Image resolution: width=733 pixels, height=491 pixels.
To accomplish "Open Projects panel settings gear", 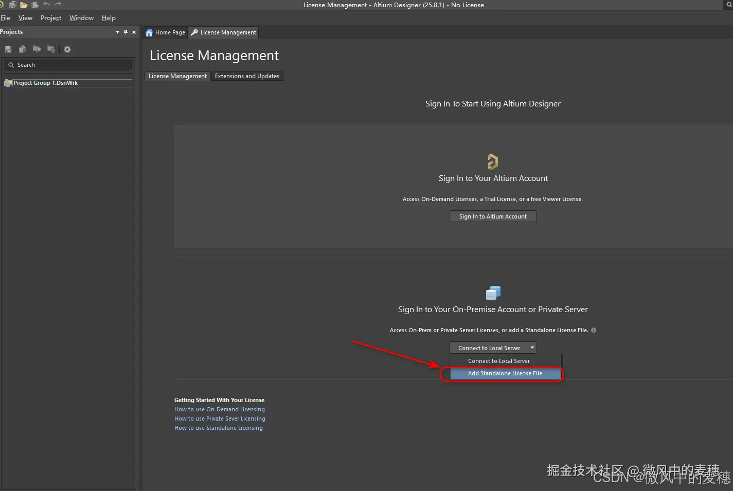I will [x=67, y=49].
